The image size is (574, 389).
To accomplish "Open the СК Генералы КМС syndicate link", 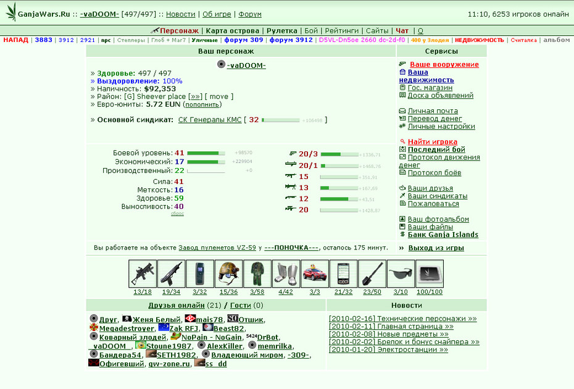I will point(210,120).
